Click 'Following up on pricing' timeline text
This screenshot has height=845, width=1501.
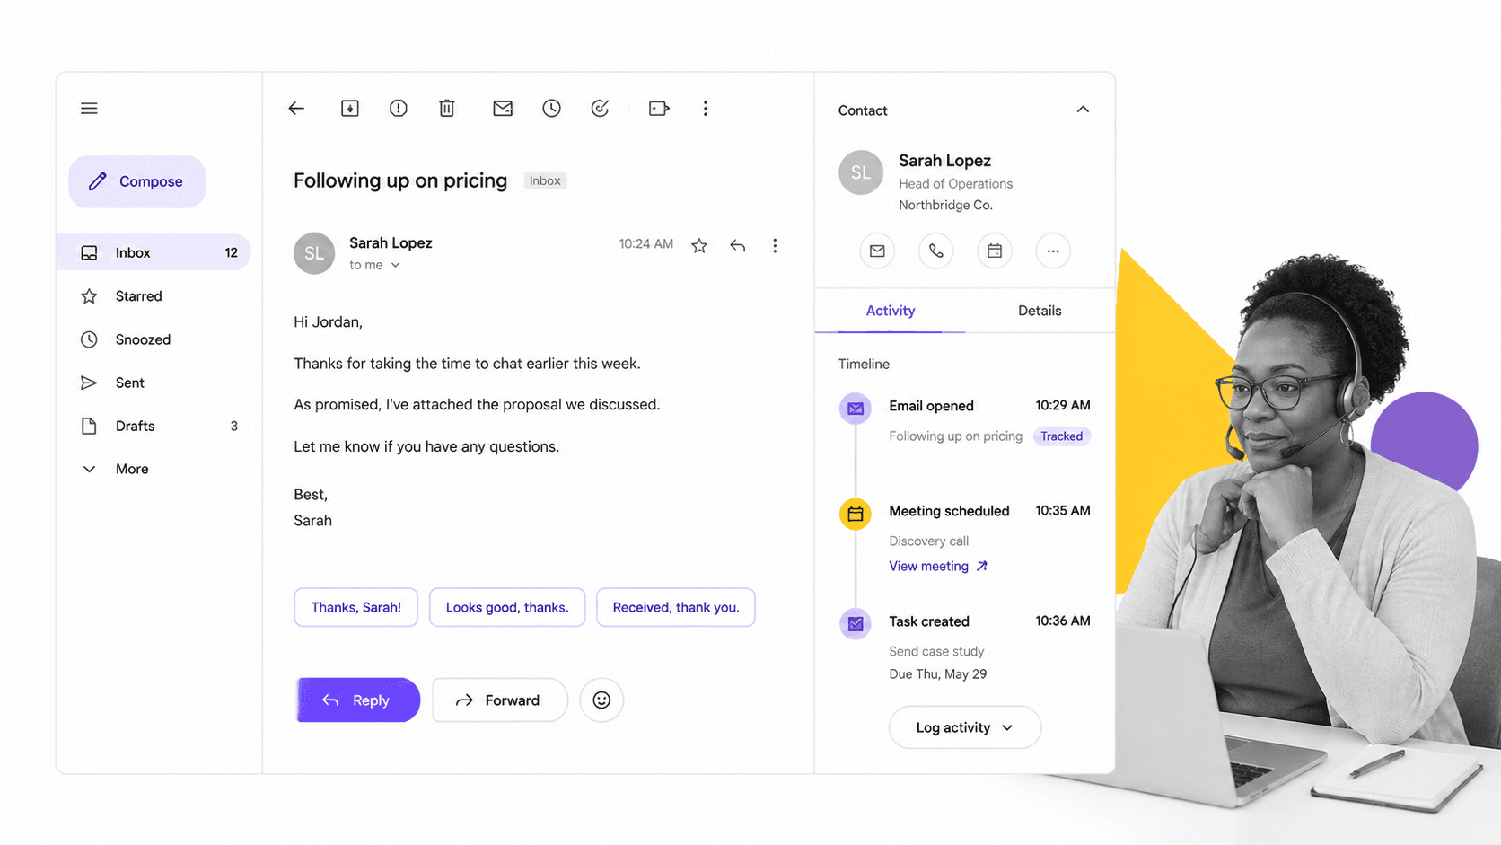[x=955, y=436]
